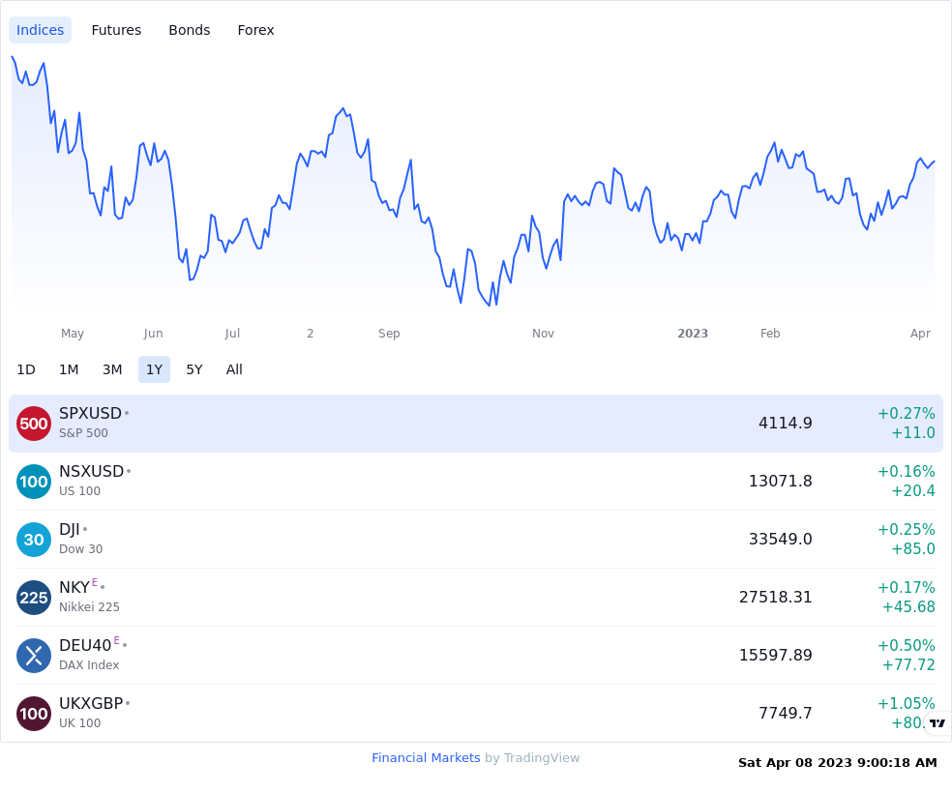Click the 2023 label on chart axis
952x793 pixels.
pyautogui.click(x=693, y=333)
